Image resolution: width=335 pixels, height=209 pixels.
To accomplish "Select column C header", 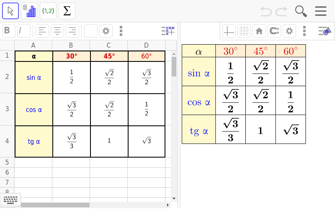I will [109, 45].
